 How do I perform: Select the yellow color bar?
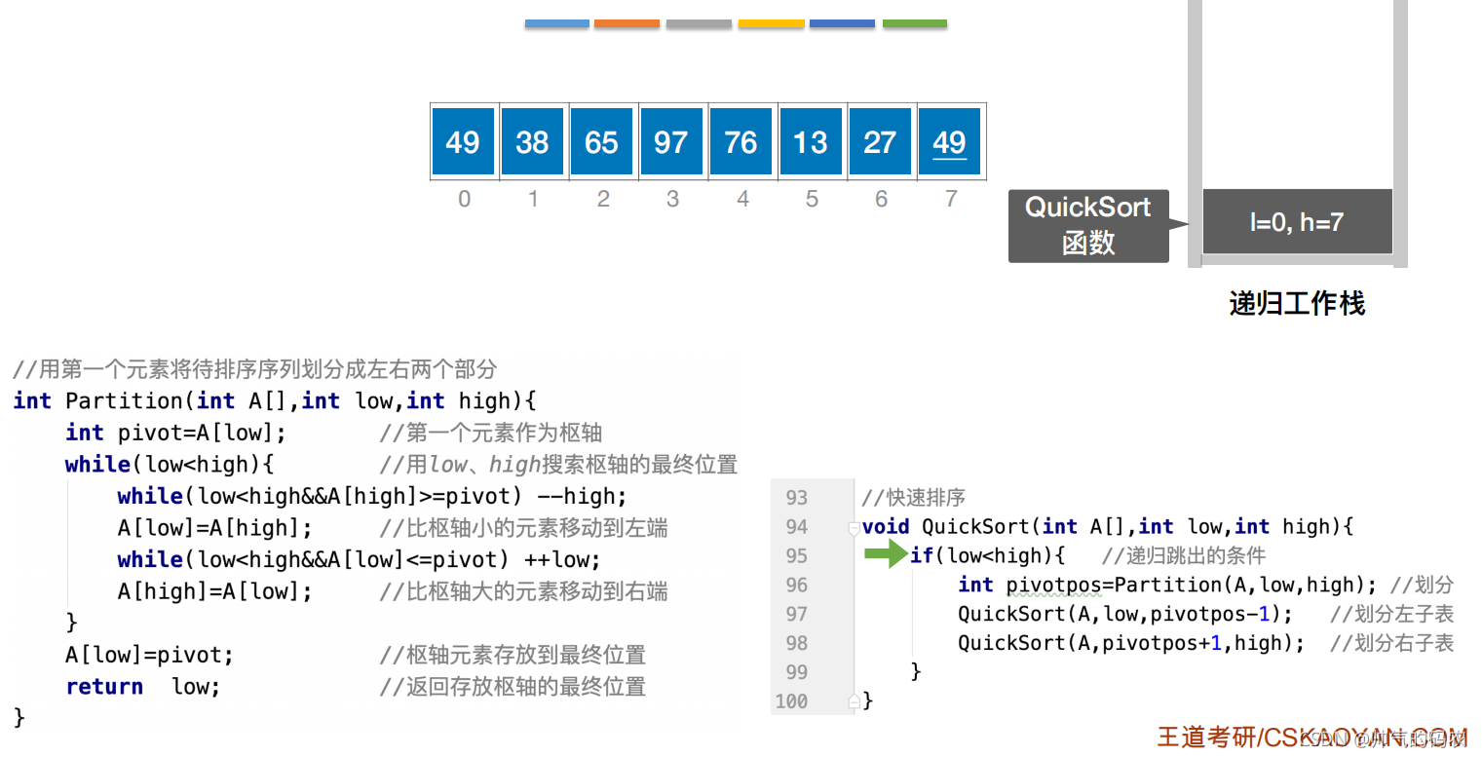[771, 23]
